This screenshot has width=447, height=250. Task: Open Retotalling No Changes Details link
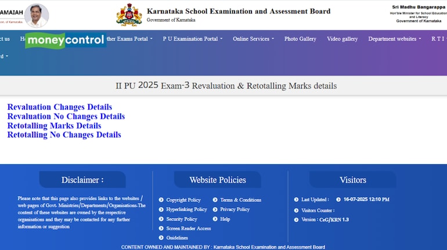(64, 135)
